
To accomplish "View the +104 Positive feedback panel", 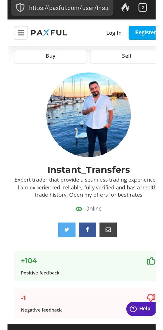I will (x=85, y=266).
